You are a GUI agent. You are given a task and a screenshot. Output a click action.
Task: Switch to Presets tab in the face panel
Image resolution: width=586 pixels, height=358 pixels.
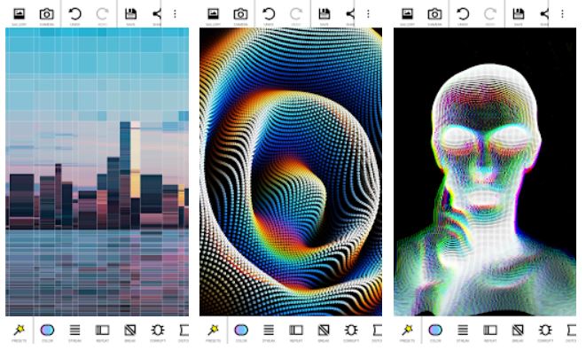(407, 331)
